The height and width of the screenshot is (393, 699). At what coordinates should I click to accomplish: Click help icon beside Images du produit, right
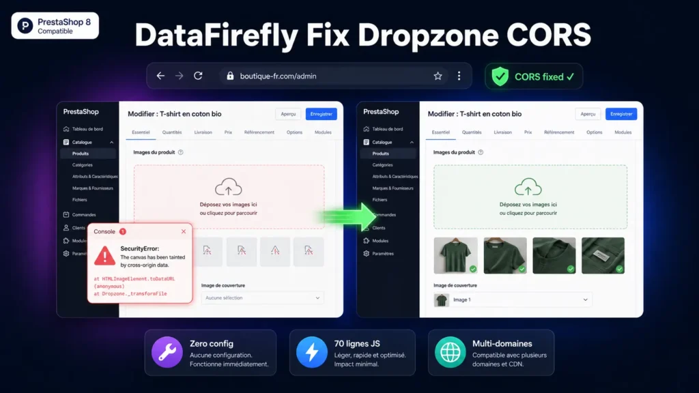point(481,152)
